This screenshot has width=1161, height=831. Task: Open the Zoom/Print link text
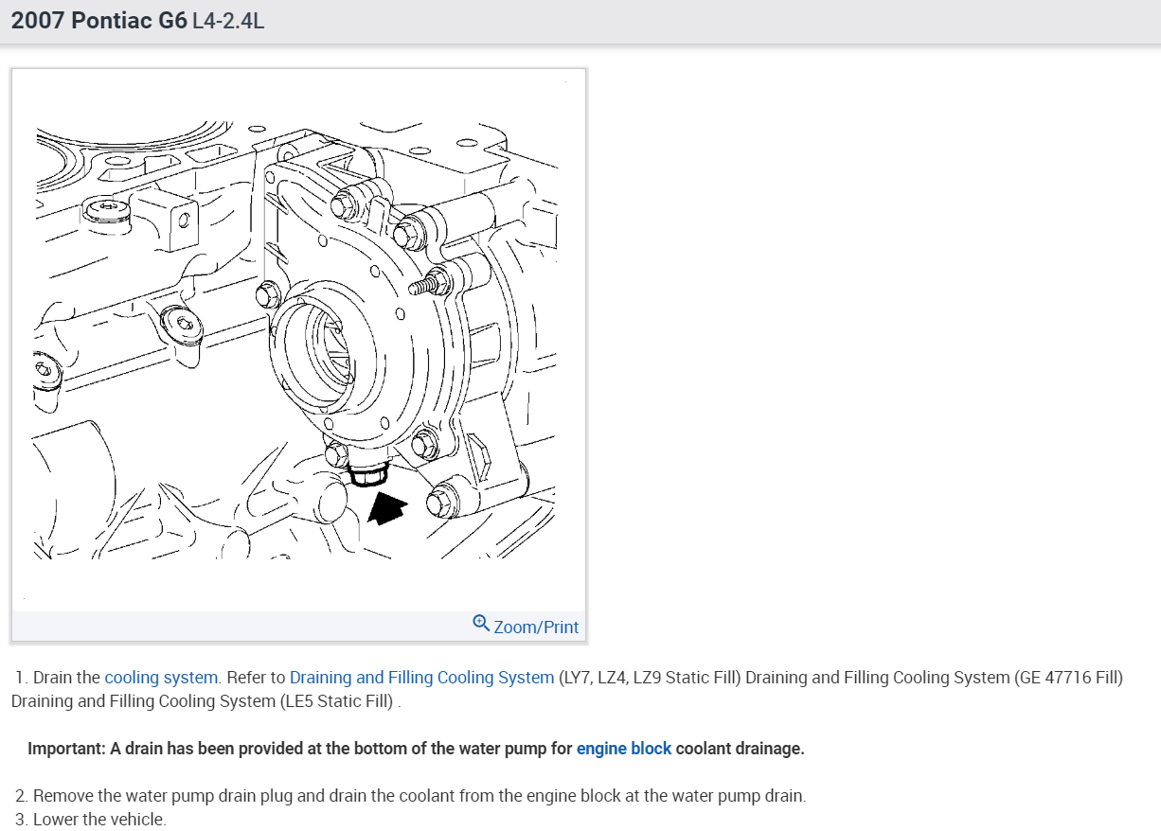tap(536, 628)
